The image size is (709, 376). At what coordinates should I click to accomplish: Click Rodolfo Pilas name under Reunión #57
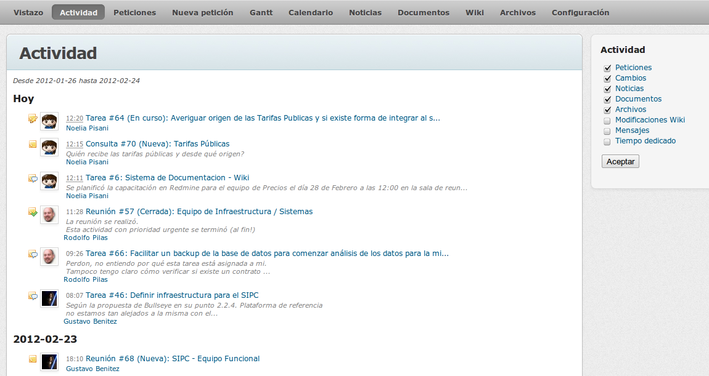click(86, 238)
